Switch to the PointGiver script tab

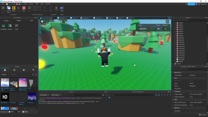point(62,18)
